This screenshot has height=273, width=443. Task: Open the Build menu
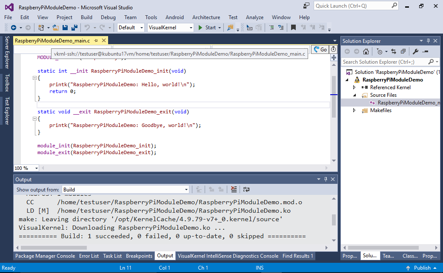[x=86, y=17]
